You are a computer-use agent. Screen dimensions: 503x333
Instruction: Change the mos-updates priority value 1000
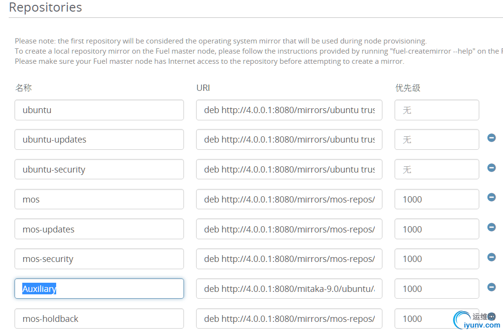(437, 229)
